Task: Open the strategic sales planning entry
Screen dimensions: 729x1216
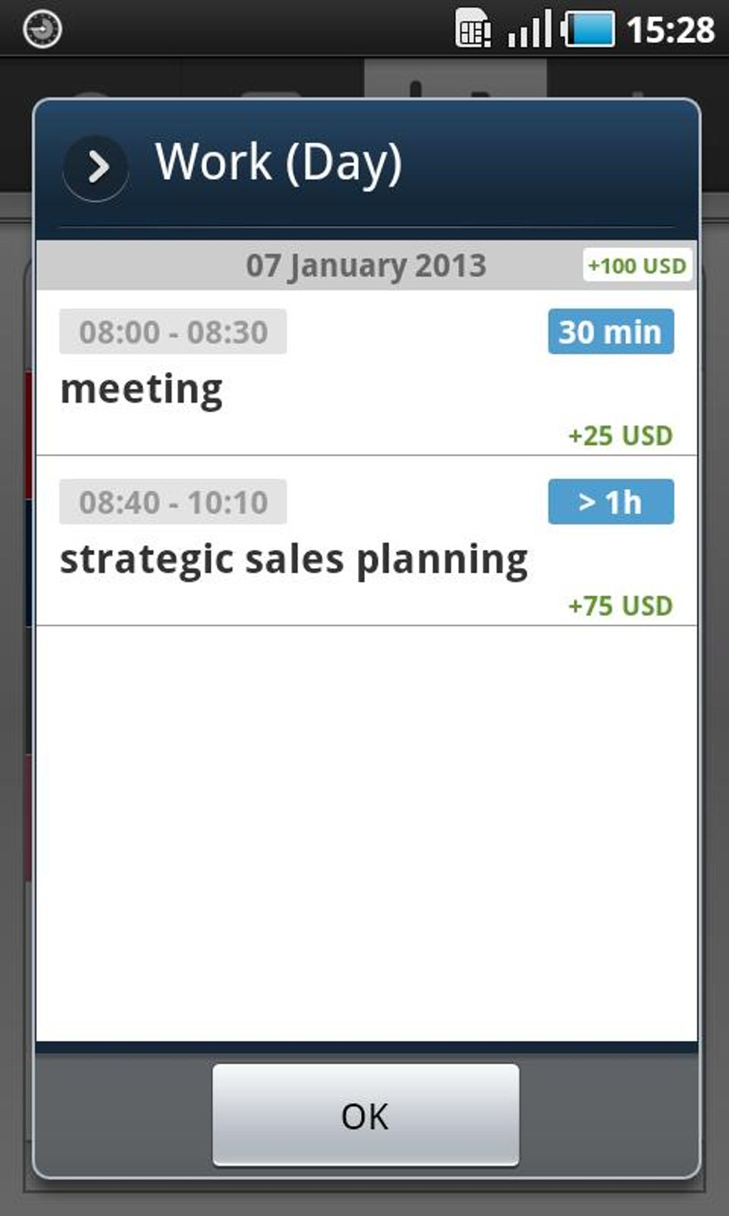Action: point(294,559)
